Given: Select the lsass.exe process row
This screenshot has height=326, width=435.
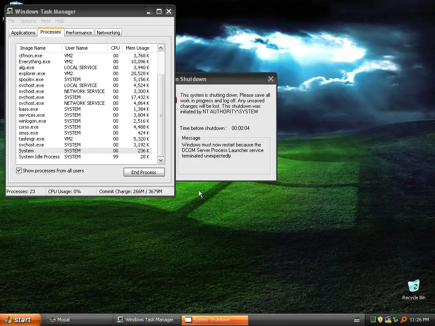Looking at the screenshot, I should 84,109.
